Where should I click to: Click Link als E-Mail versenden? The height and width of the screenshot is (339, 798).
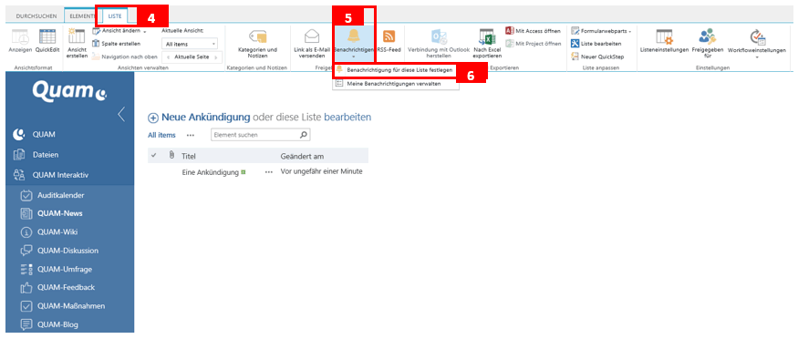(x=312, y=44)
